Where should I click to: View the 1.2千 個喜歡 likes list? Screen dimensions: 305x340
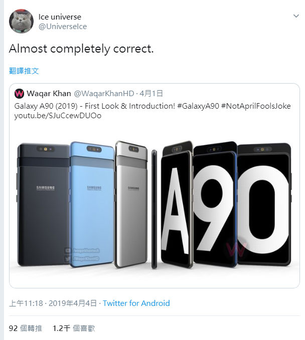(74, 328)
